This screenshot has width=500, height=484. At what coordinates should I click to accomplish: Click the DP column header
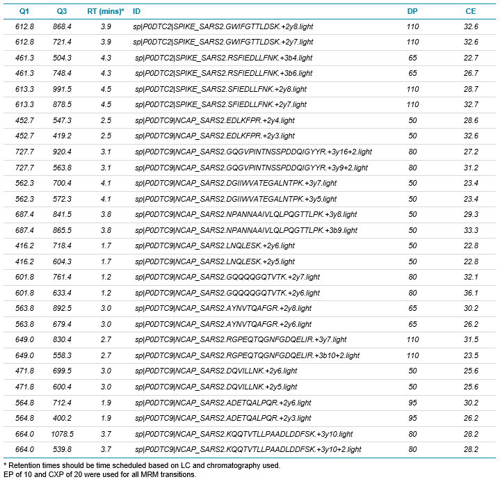pyautogui.click(x=412, y=12)
